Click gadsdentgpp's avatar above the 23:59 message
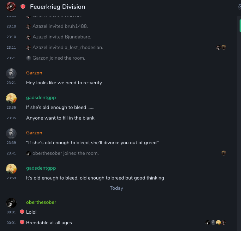The height and width of the screenshot is (231, 241). pos(11,169)
